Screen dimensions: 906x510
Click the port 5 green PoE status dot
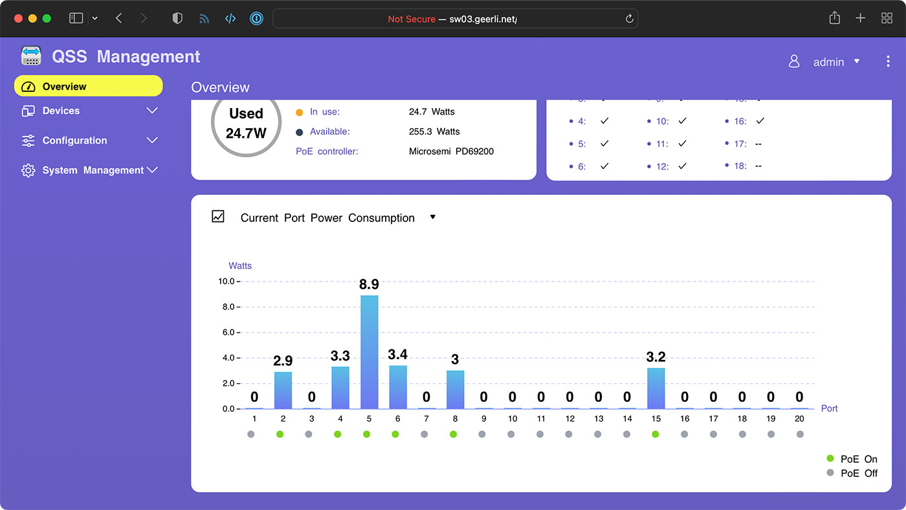pyautogui.click(x=366, y=434)
